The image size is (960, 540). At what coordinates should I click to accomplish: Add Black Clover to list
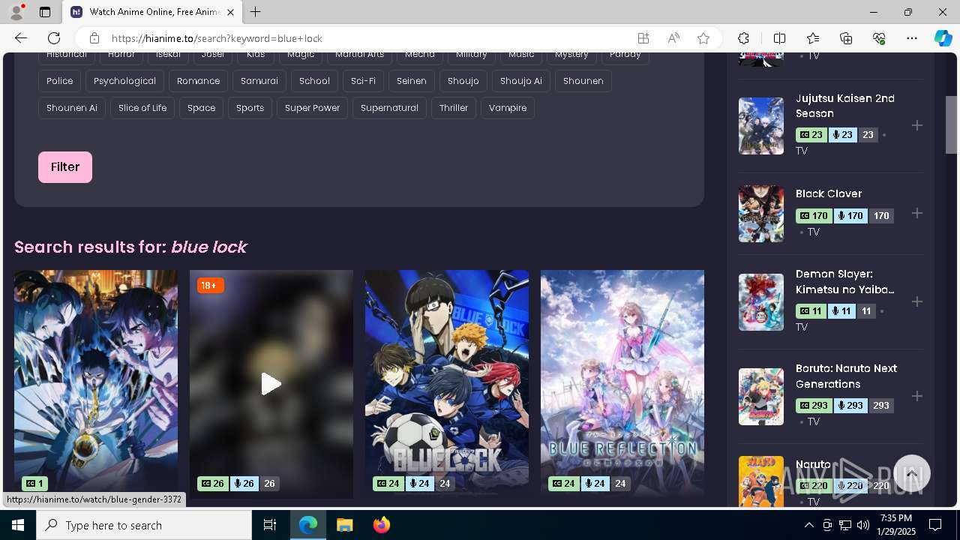coord(916,214)
